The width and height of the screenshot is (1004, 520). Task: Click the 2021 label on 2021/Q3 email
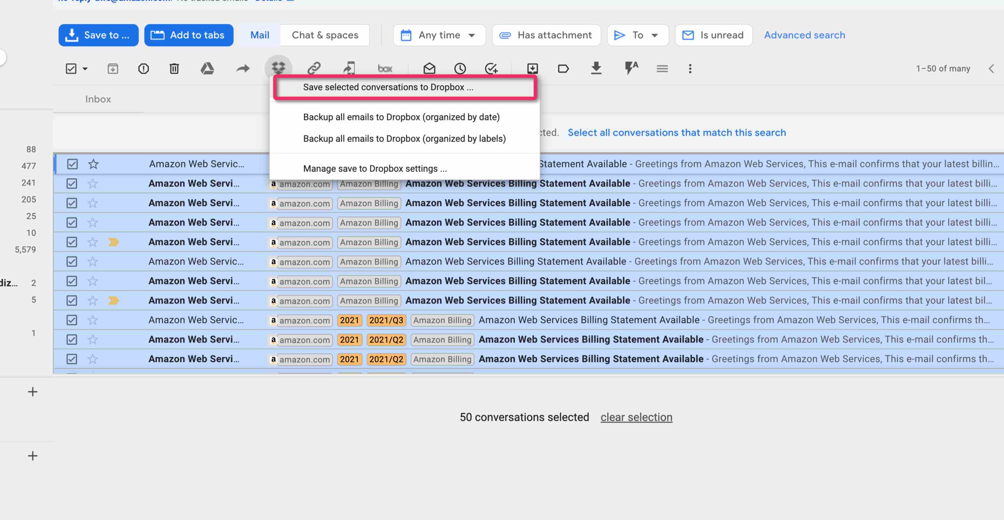349,320
